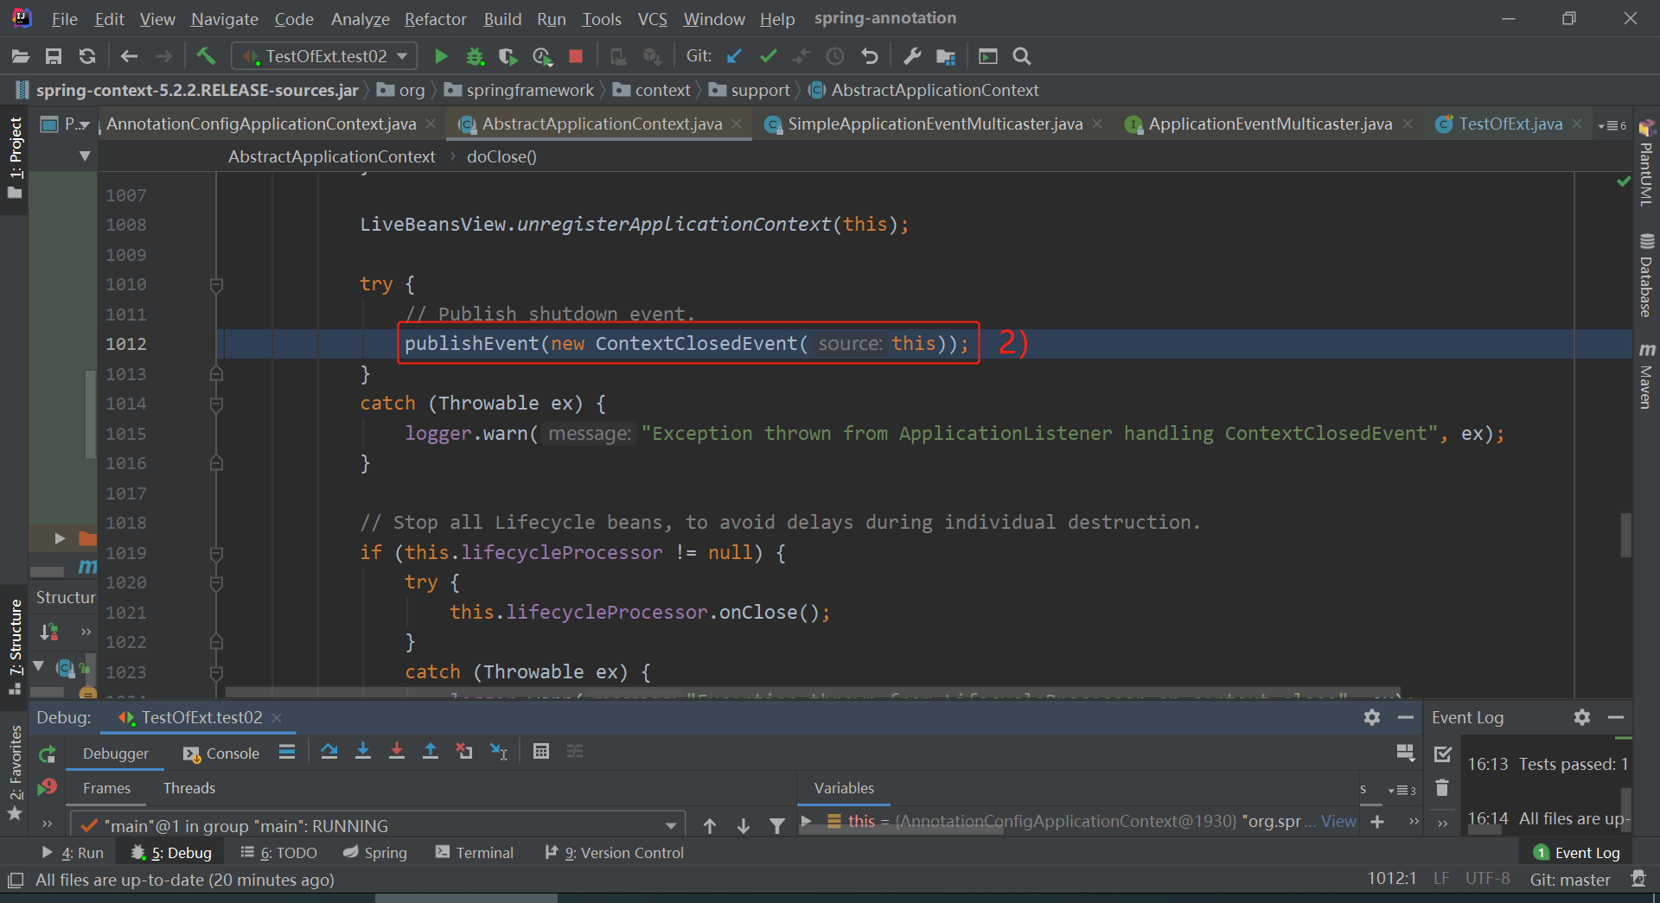Switch to the Threads tab

pyautogui.click(x=189, y=788)
